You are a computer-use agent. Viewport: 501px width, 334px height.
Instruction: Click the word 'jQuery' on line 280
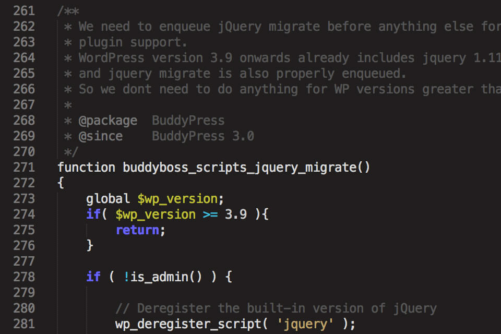415,309
